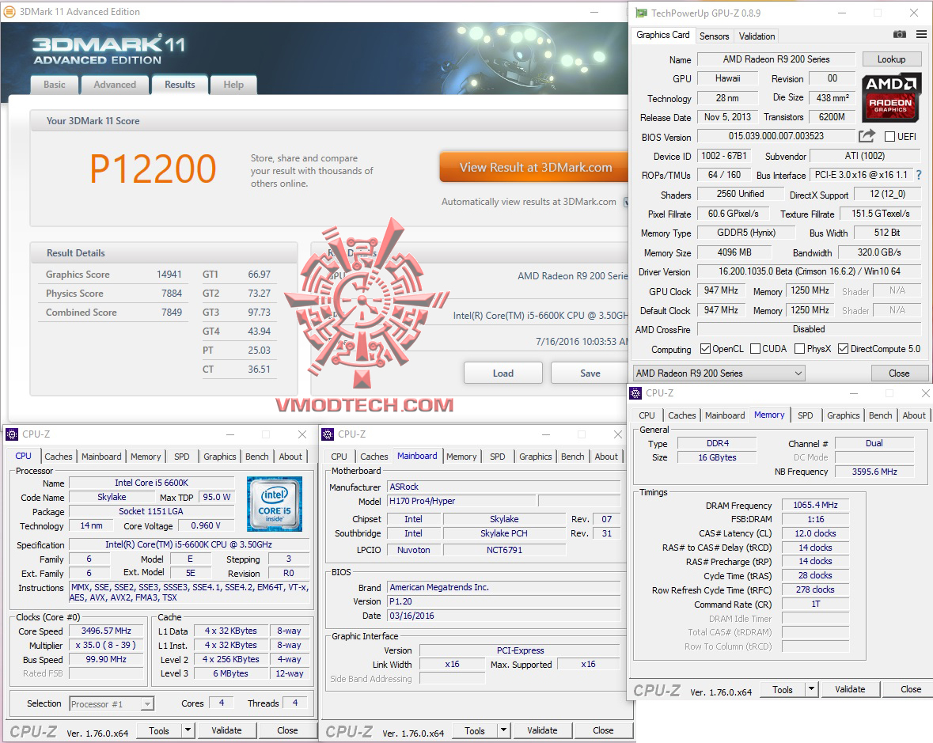Switch to the Advanced tab in 3DMark 11
Image resolution: width=933 pixels, height=743 pixels.
115,85
